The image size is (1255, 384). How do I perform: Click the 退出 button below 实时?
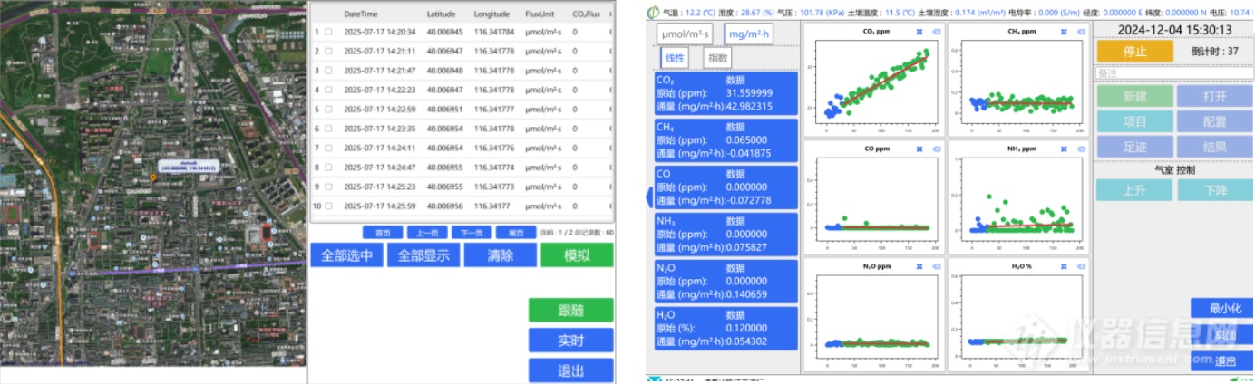tap(571, 370)
